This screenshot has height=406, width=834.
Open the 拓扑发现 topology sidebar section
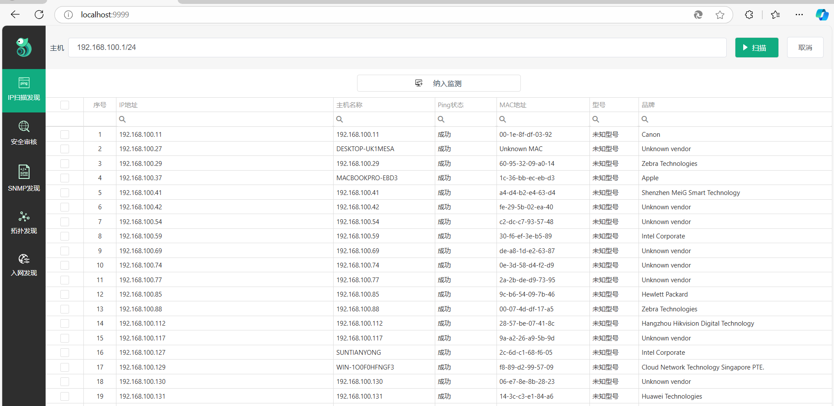(x=24, y=223)
